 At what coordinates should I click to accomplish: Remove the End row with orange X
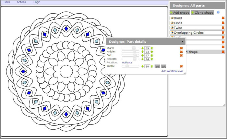(181, 55)
